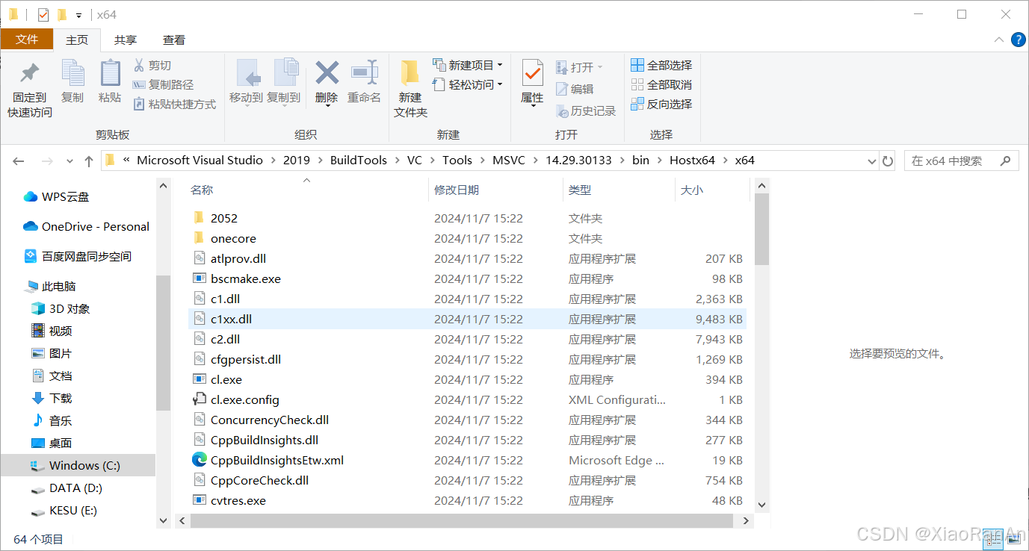The width and height of the screenshot is (1029, 551).
Task: Open the Open (打开) dropdown in ribbon
Action: (x=580, y=67)
